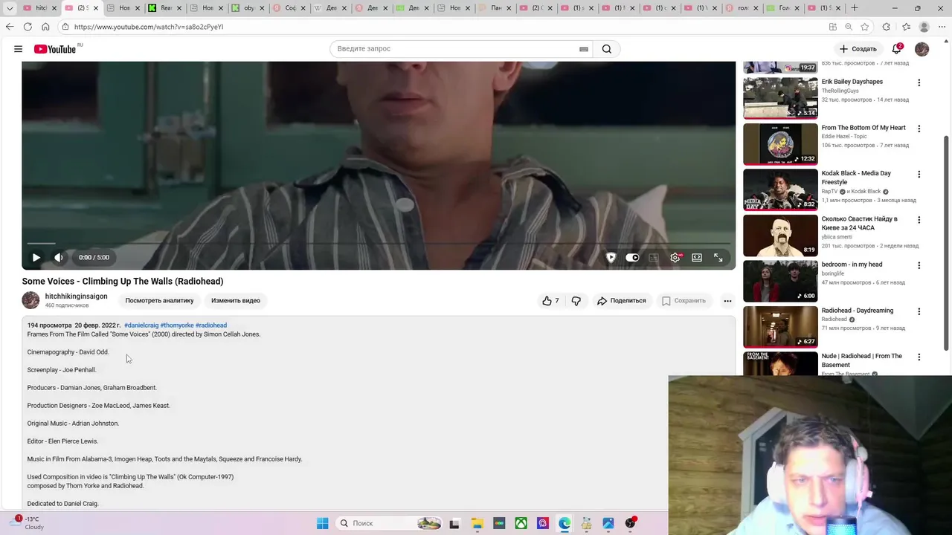Reload the page with the refresh icon
952x535 pixels.
[28, 27]
